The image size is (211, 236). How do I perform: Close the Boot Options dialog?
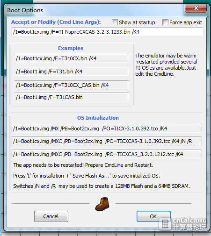(196, 8)
